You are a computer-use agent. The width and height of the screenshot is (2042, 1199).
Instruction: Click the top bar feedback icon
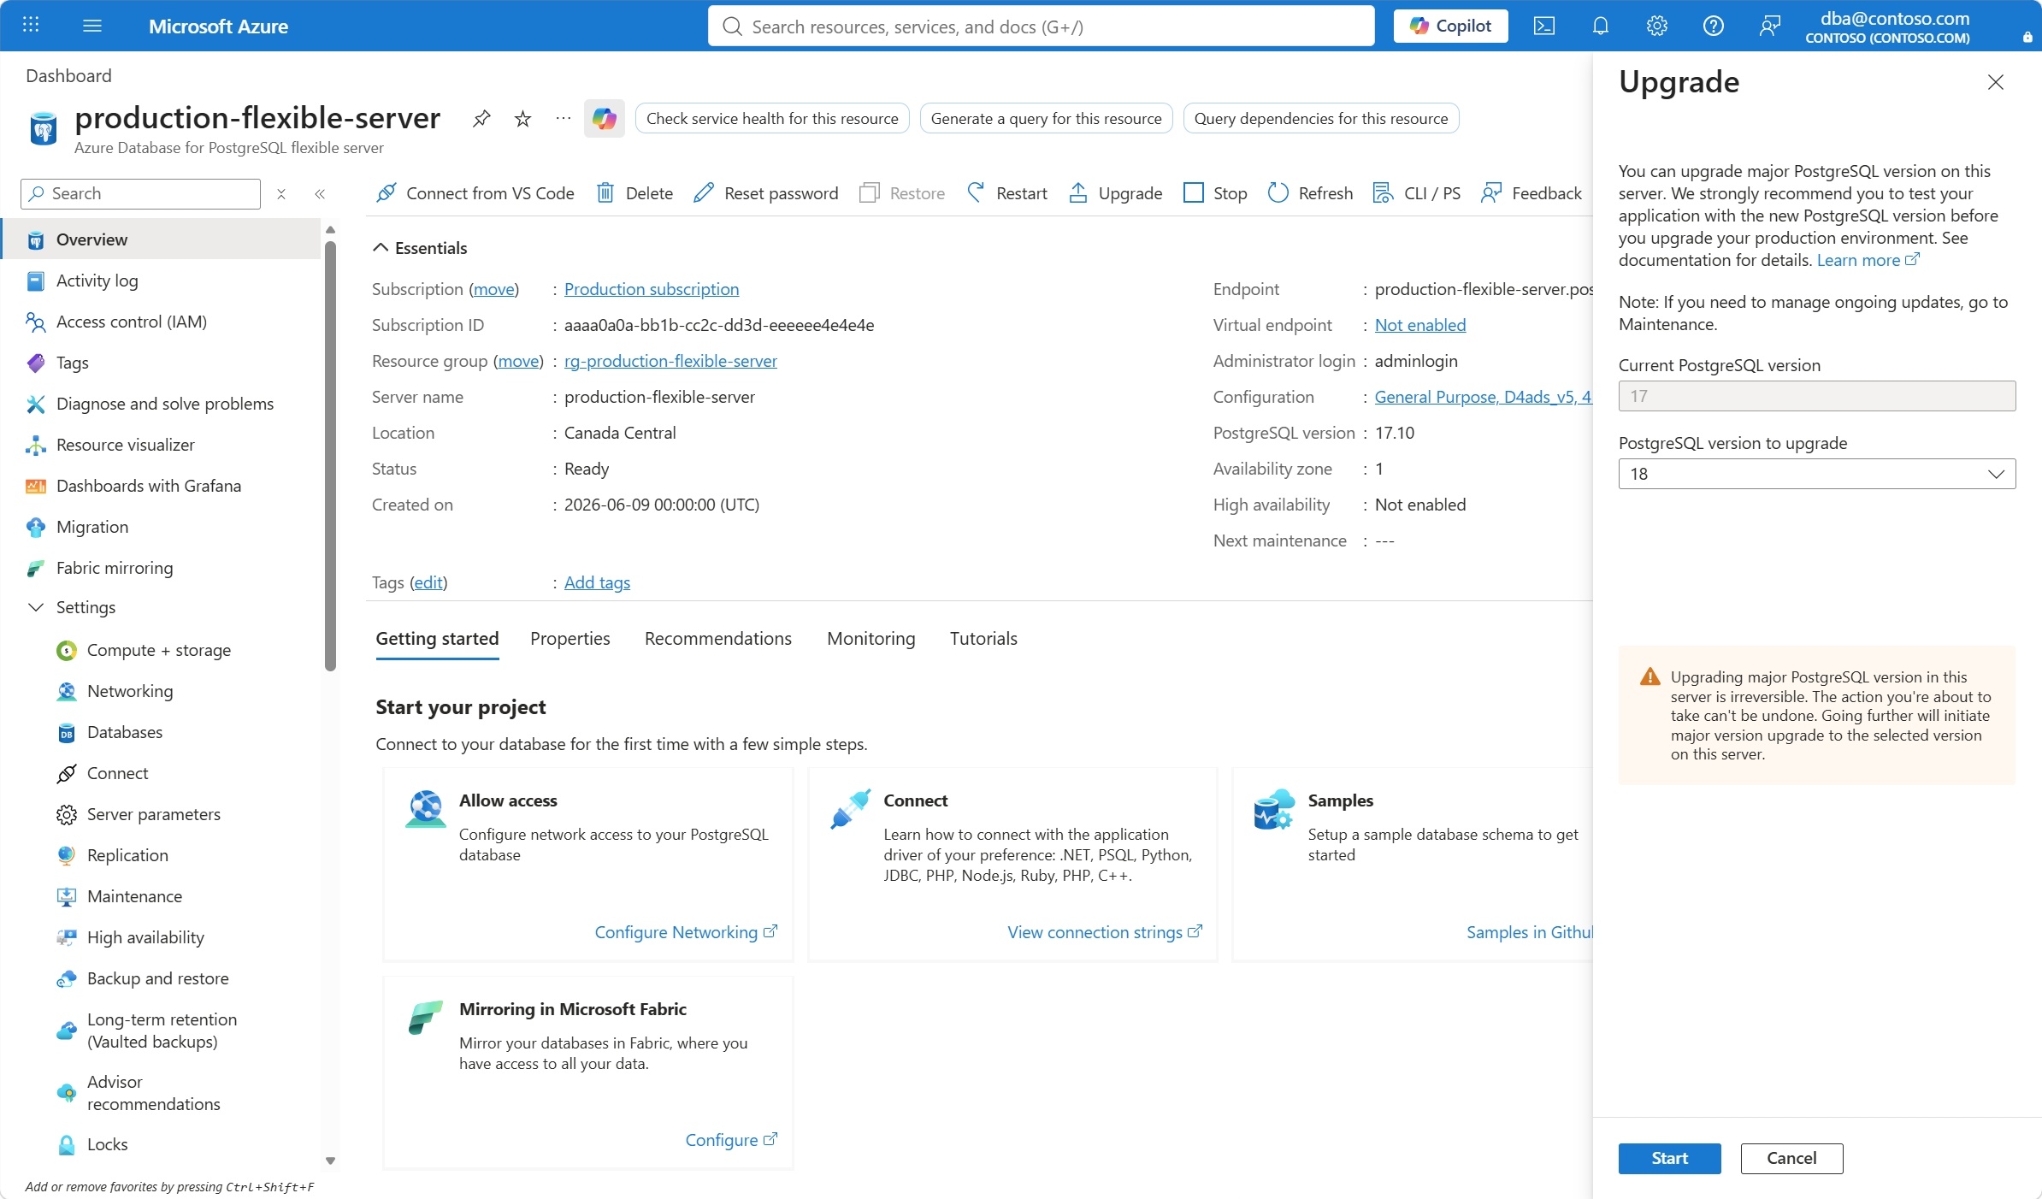point(1770,26)
